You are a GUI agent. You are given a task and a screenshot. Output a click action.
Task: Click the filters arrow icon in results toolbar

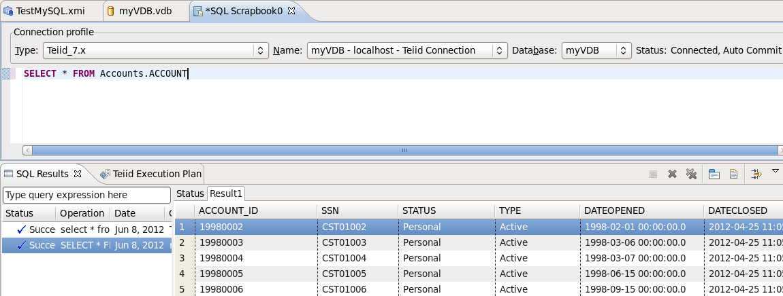[x=756, y=174]
